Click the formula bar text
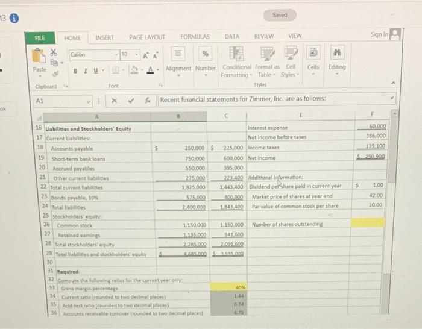Image resolution: width=422 pixels, height=329 pixels. click(242, 99)
